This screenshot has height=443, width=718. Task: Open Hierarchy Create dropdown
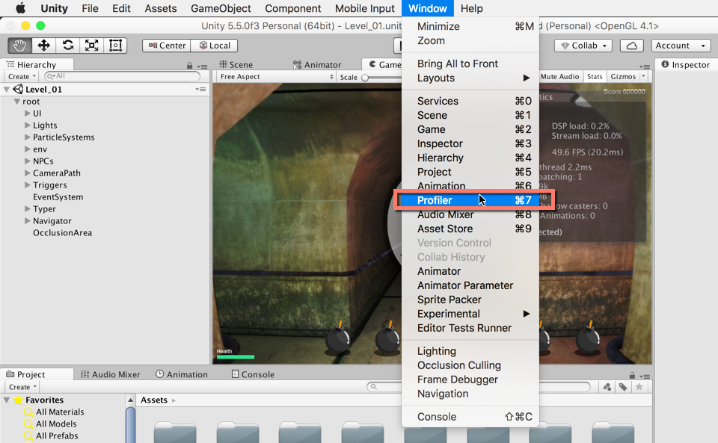(22, 76)
